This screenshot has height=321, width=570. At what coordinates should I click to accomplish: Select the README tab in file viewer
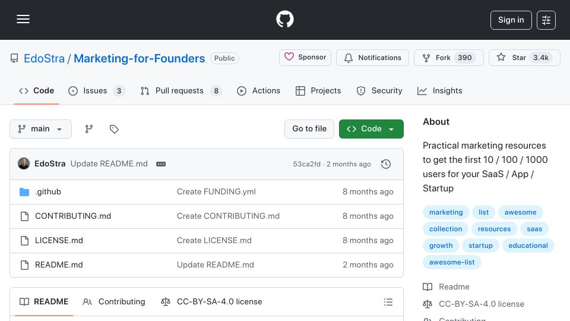tap(43, 302)
